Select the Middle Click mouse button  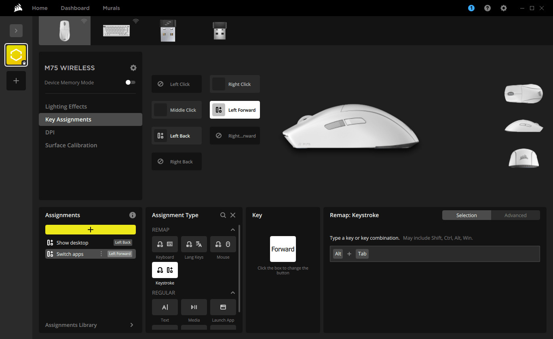point(177,110)
